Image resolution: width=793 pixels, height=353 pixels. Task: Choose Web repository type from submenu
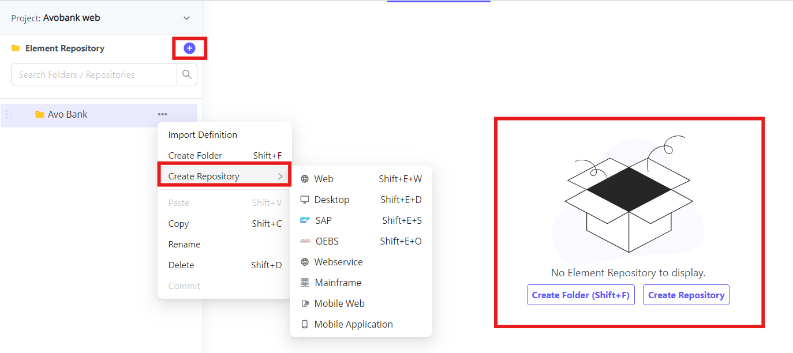pos(323,179)
